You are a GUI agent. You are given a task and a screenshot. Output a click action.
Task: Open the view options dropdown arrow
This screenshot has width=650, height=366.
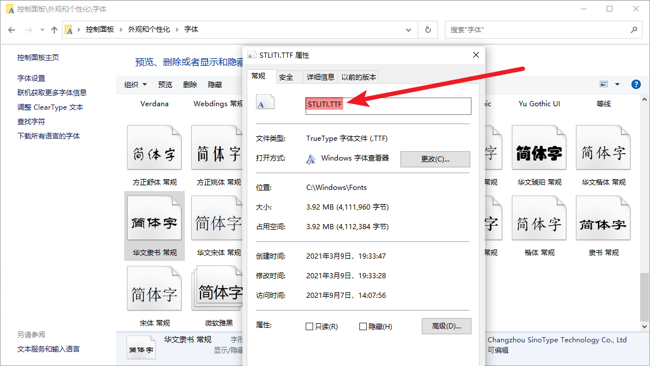[617, 84]
